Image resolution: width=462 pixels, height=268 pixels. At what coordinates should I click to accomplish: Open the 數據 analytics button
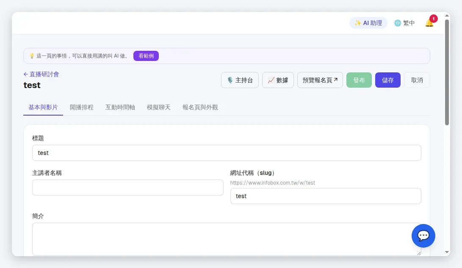278,80
